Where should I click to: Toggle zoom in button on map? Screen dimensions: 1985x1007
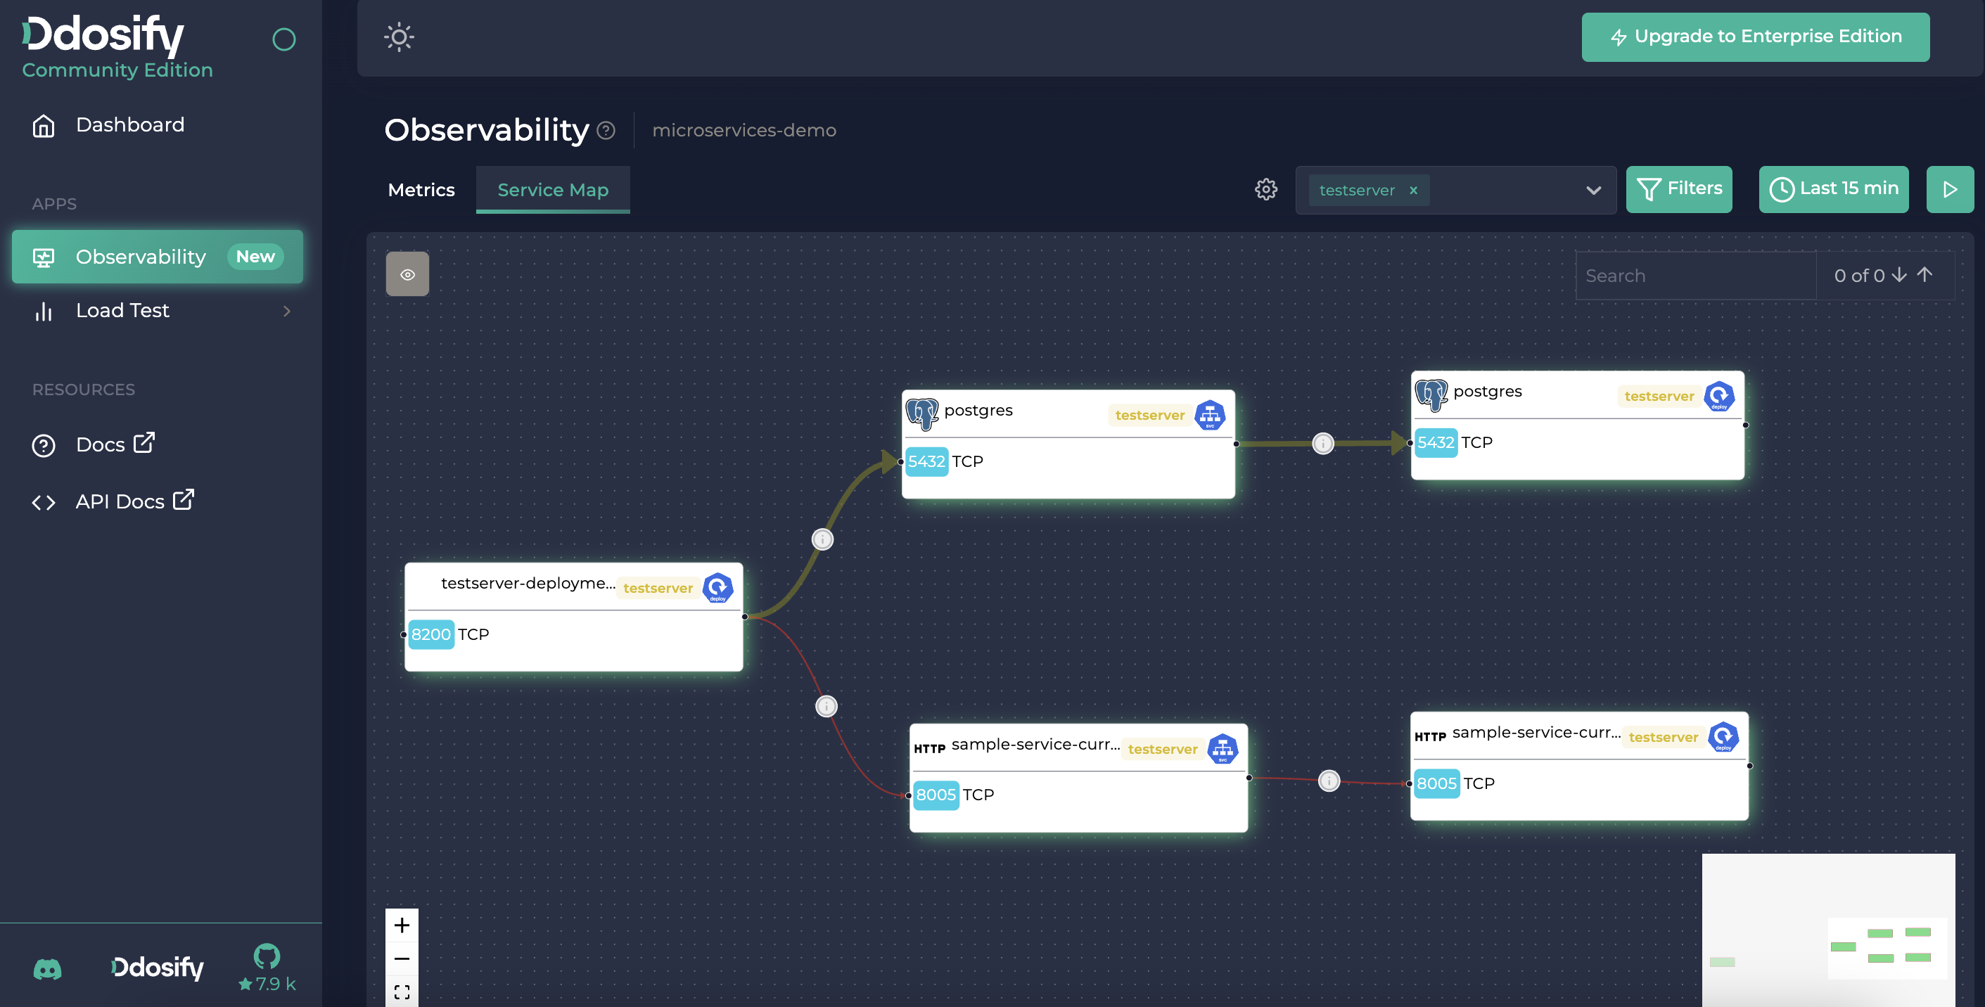pyautogui.click(x=402, y=925)
